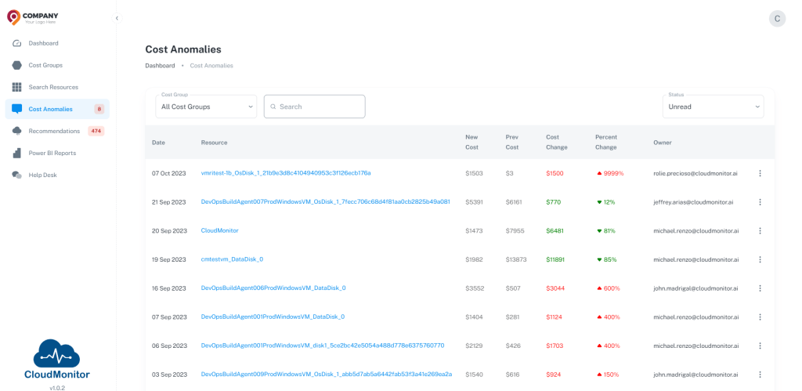Open the Dashboard speedometer icon
Screen dimensions: 802x391
click(x=17, y=44)
